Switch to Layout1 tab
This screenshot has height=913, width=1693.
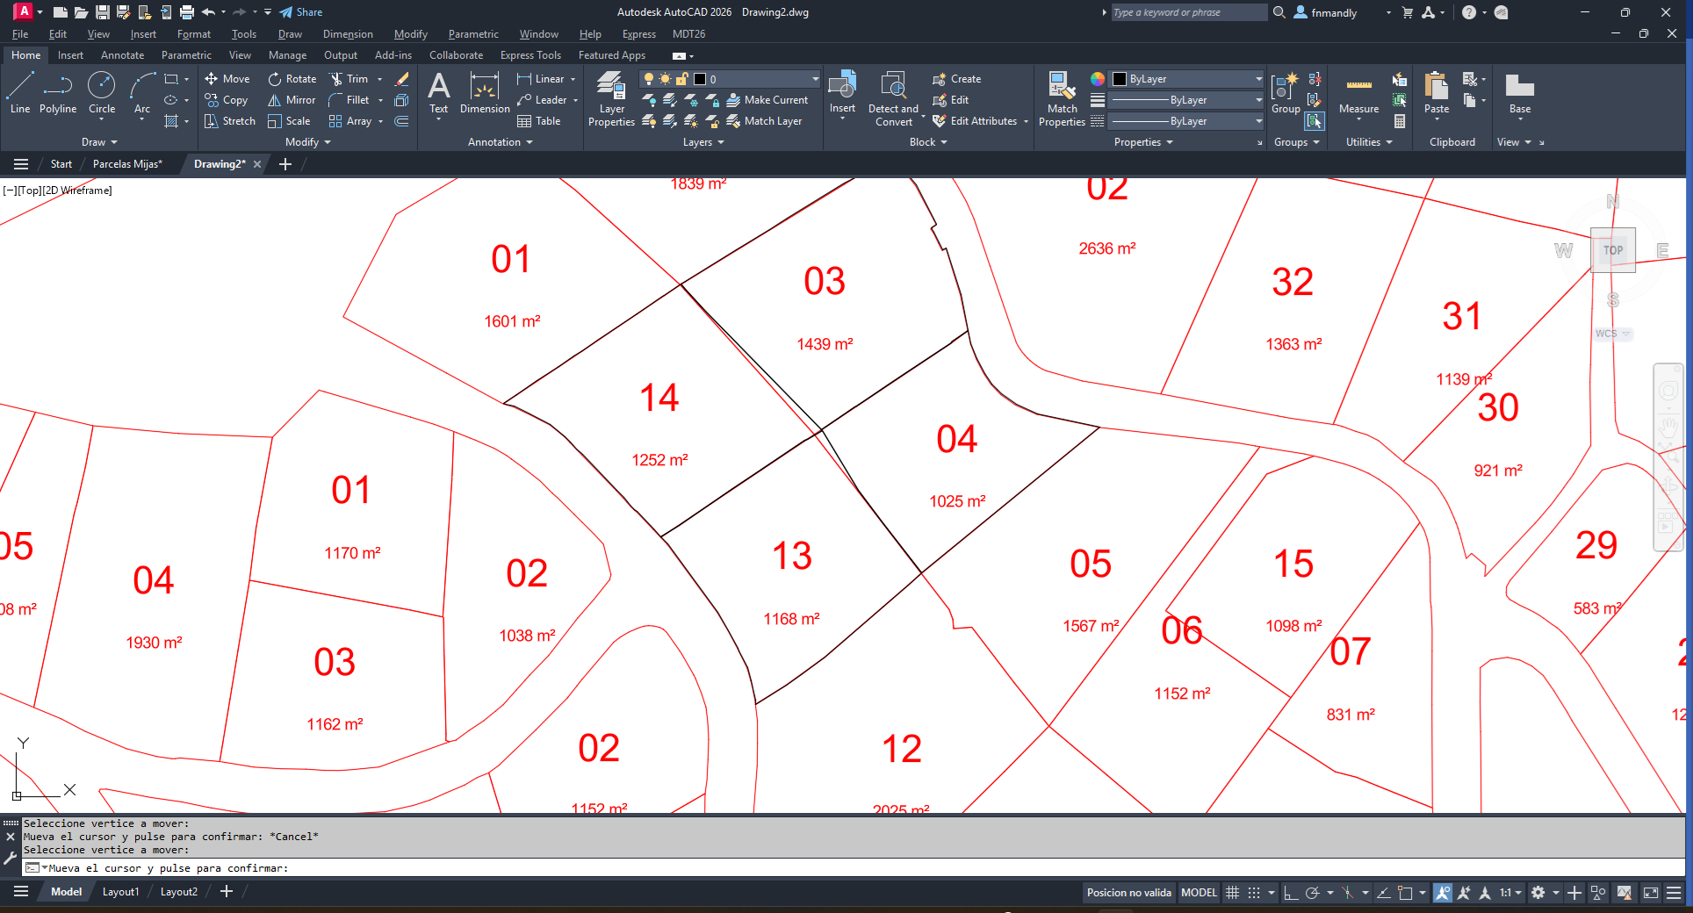(120, 892)
